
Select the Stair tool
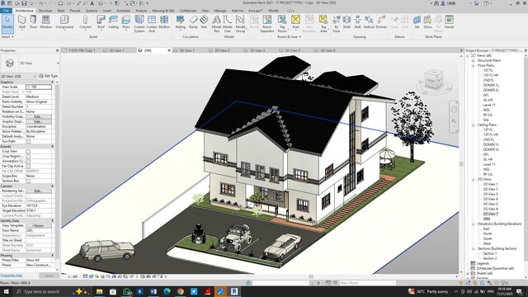pos(204,22)
